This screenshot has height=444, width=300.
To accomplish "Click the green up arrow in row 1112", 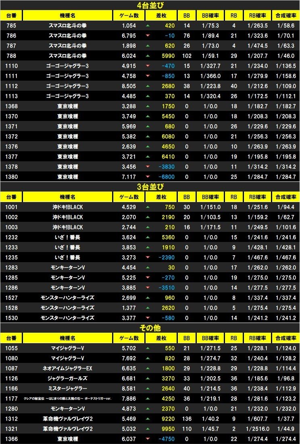I will pyautogui.click(x=148, y=86).
